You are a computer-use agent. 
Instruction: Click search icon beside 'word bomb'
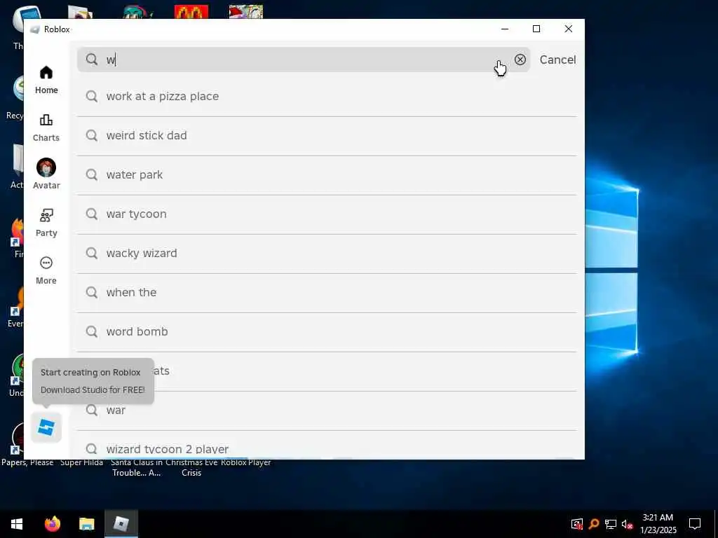pyautogui.click(x=92, y=331)
